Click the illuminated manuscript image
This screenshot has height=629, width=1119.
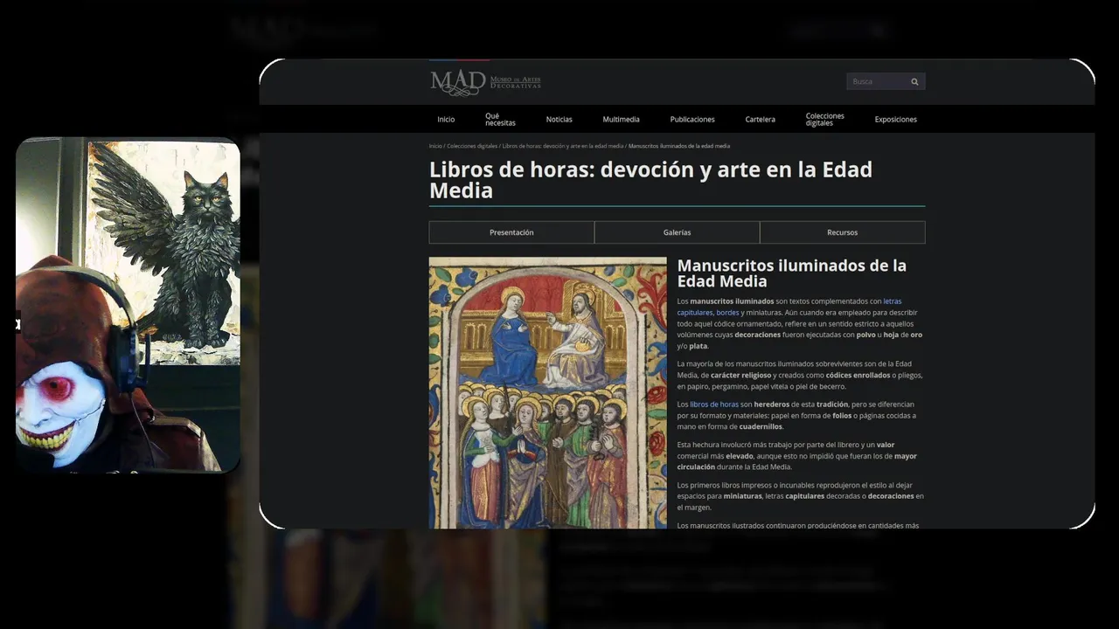(x=547, y=392)
